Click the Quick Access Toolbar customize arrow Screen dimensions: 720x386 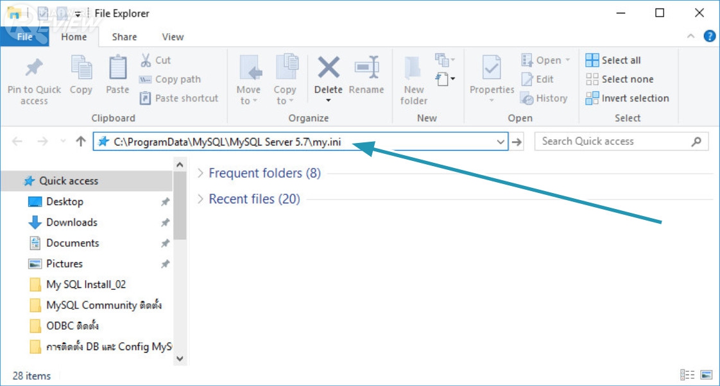click(78, 13)
